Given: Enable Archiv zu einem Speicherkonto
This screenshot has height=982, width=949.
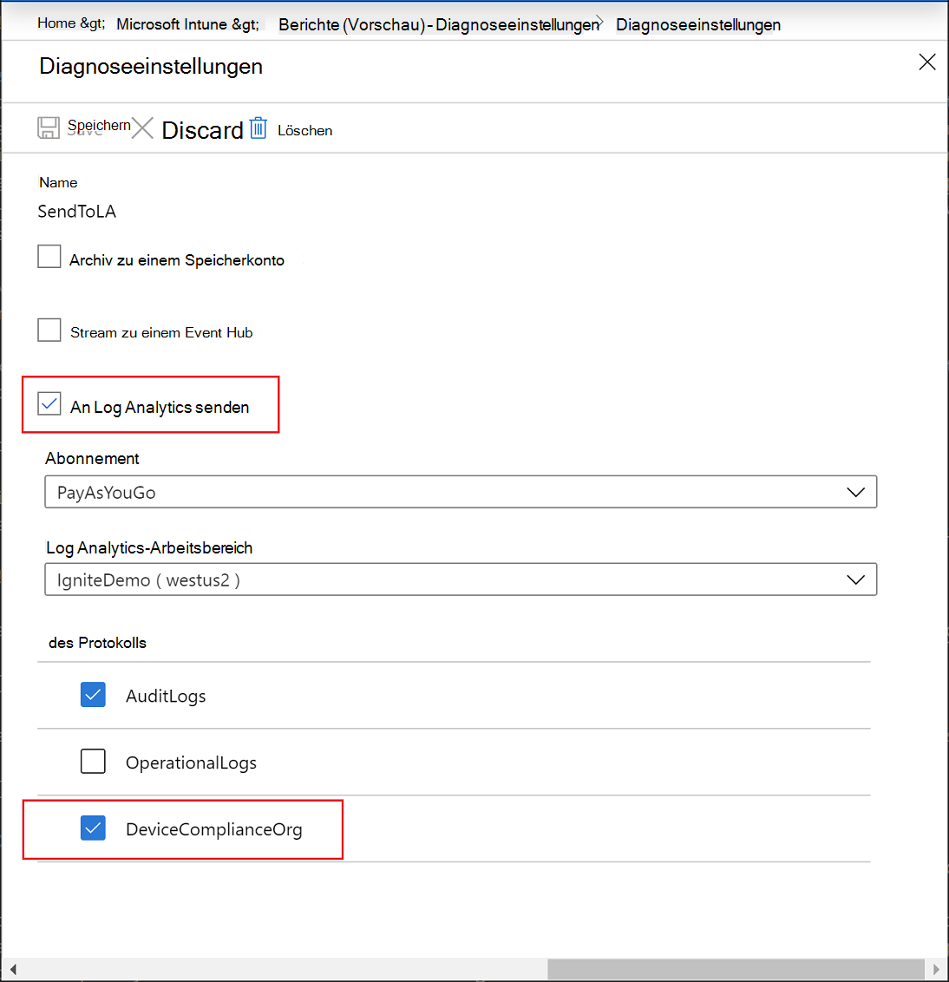Looking at the screenshot, I should 49,256.
